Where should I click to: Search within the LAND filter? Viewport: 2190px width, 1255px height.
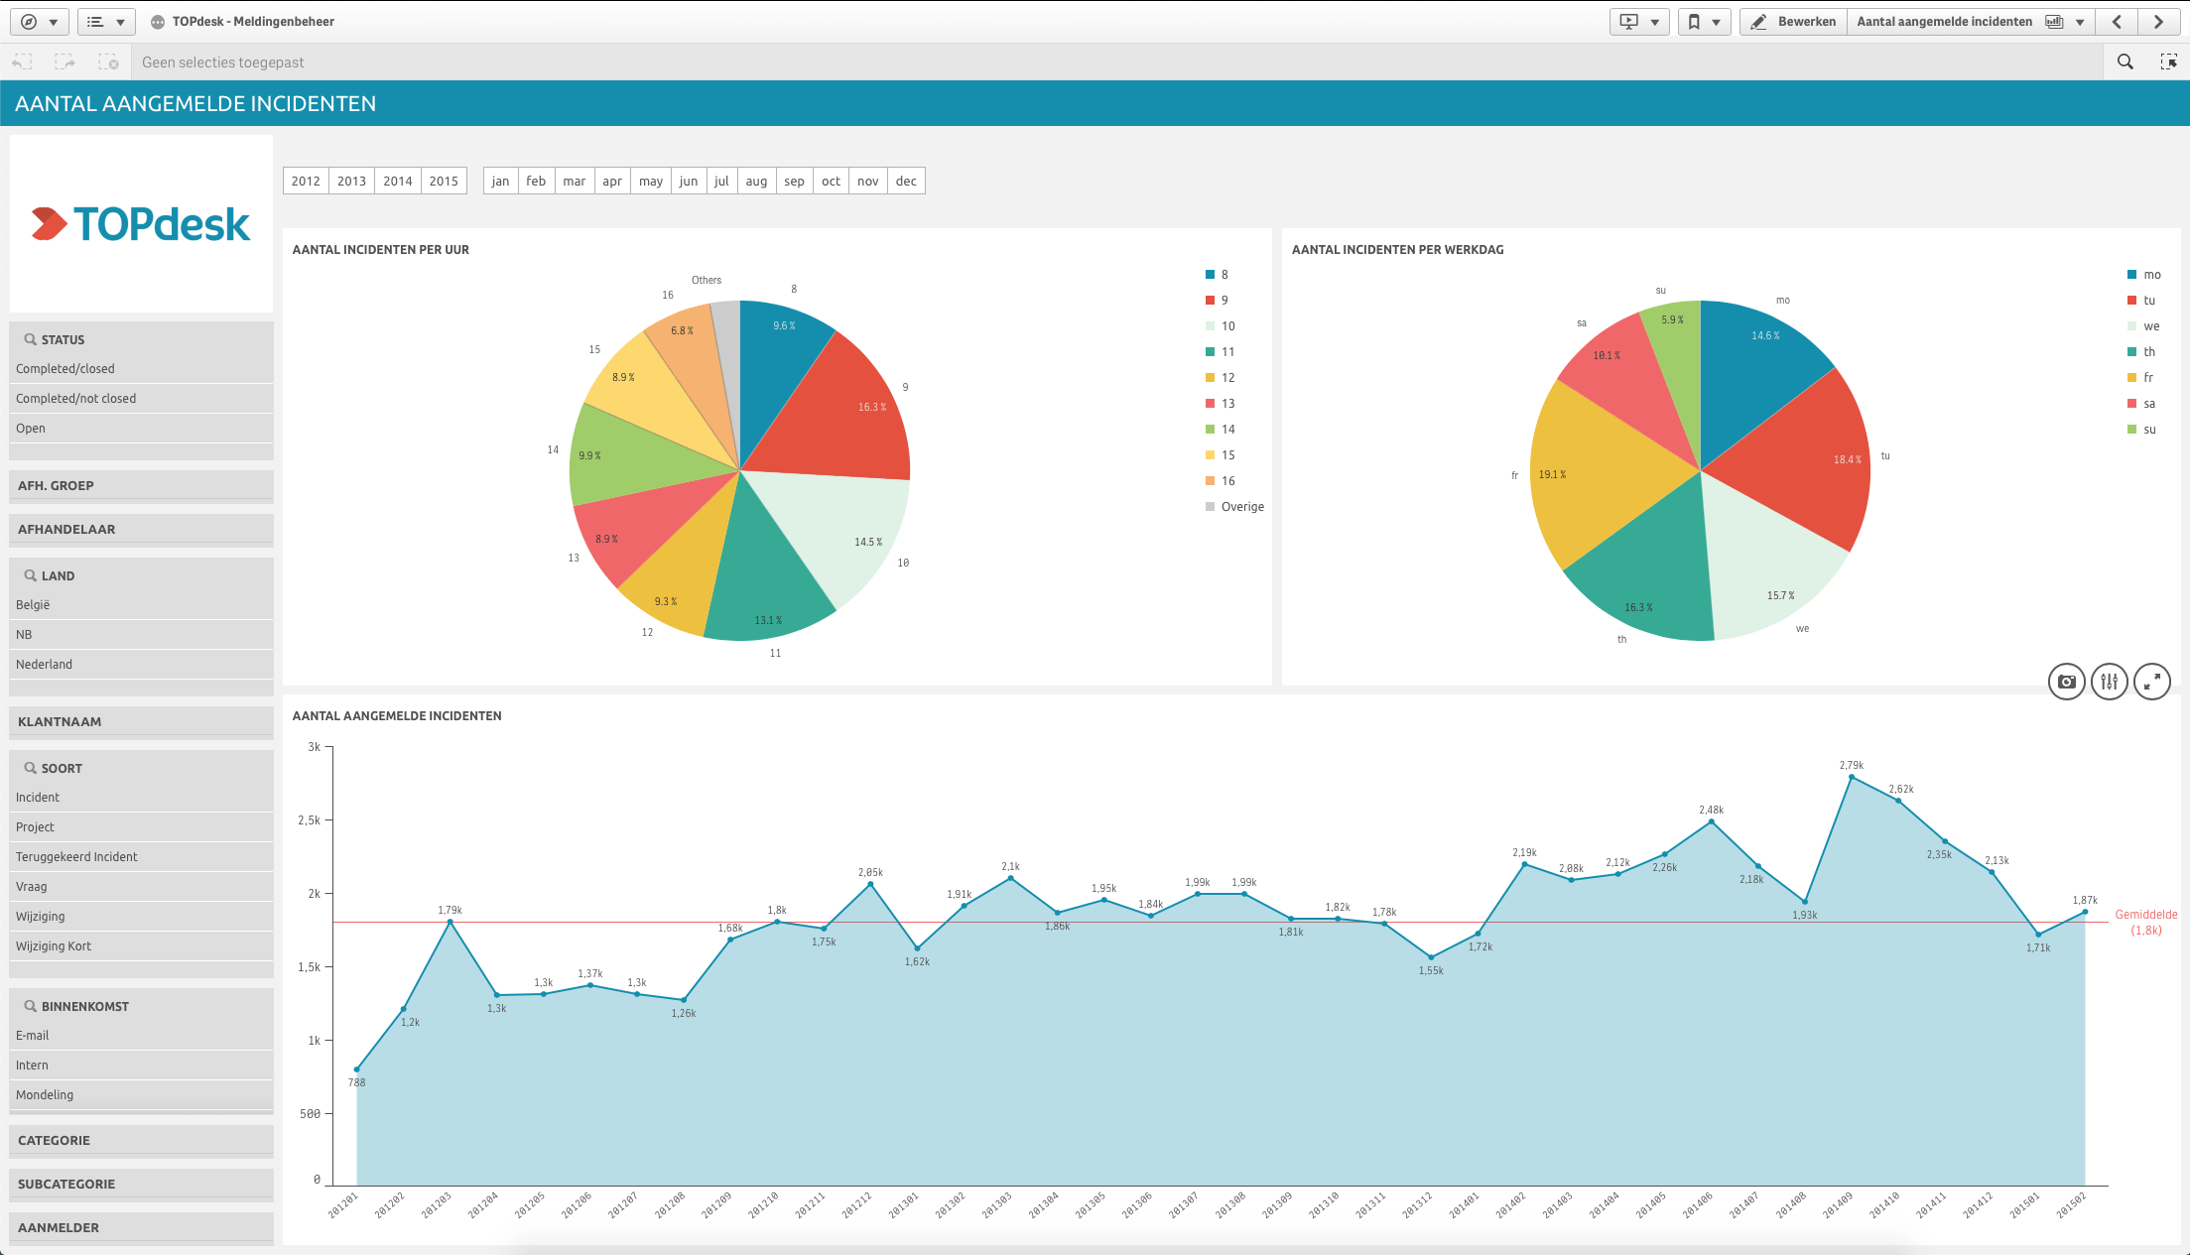31,575
